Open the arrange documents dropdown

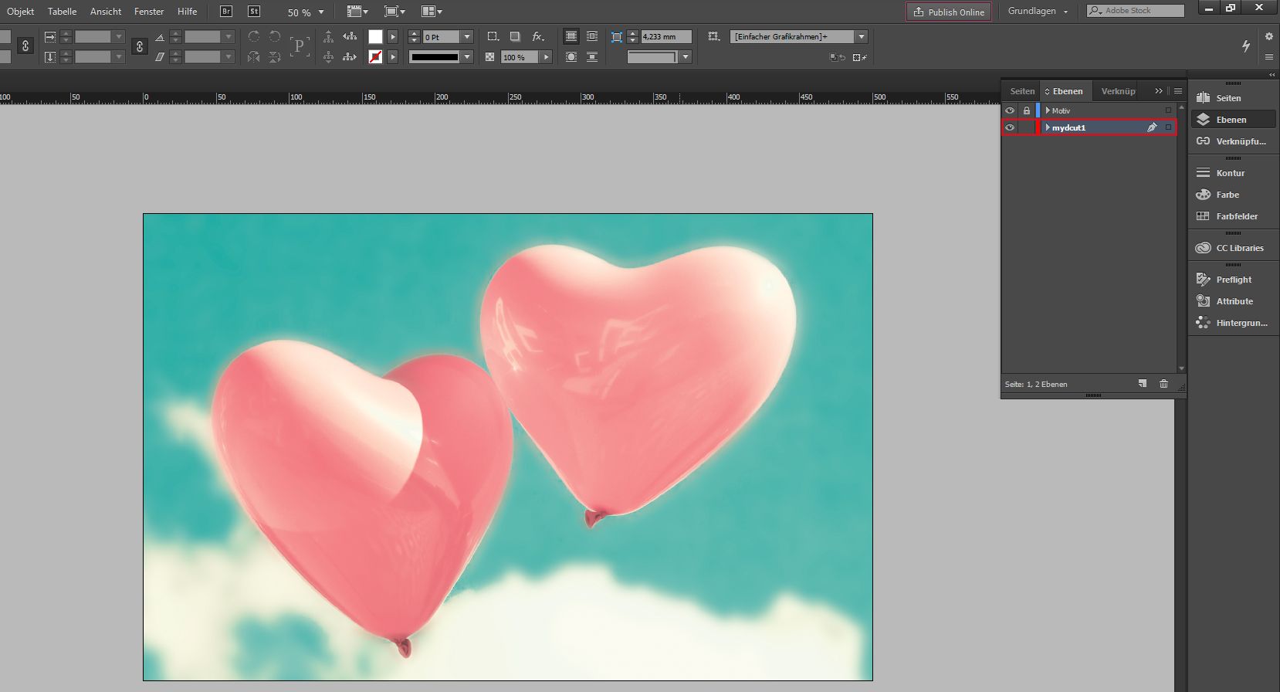pos(432,12)
